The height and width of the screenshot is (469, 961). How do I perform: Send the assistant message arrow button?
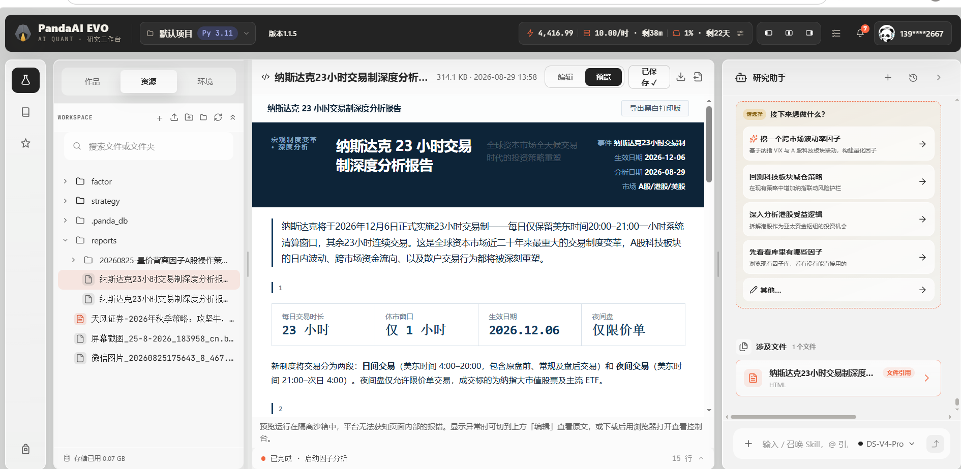935,444
